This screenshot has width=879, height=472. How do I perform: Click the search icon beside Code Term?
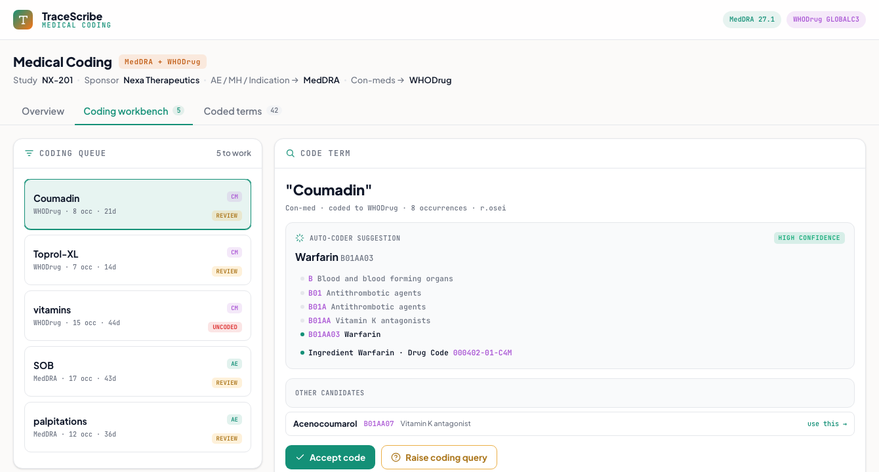click(291, 153)
